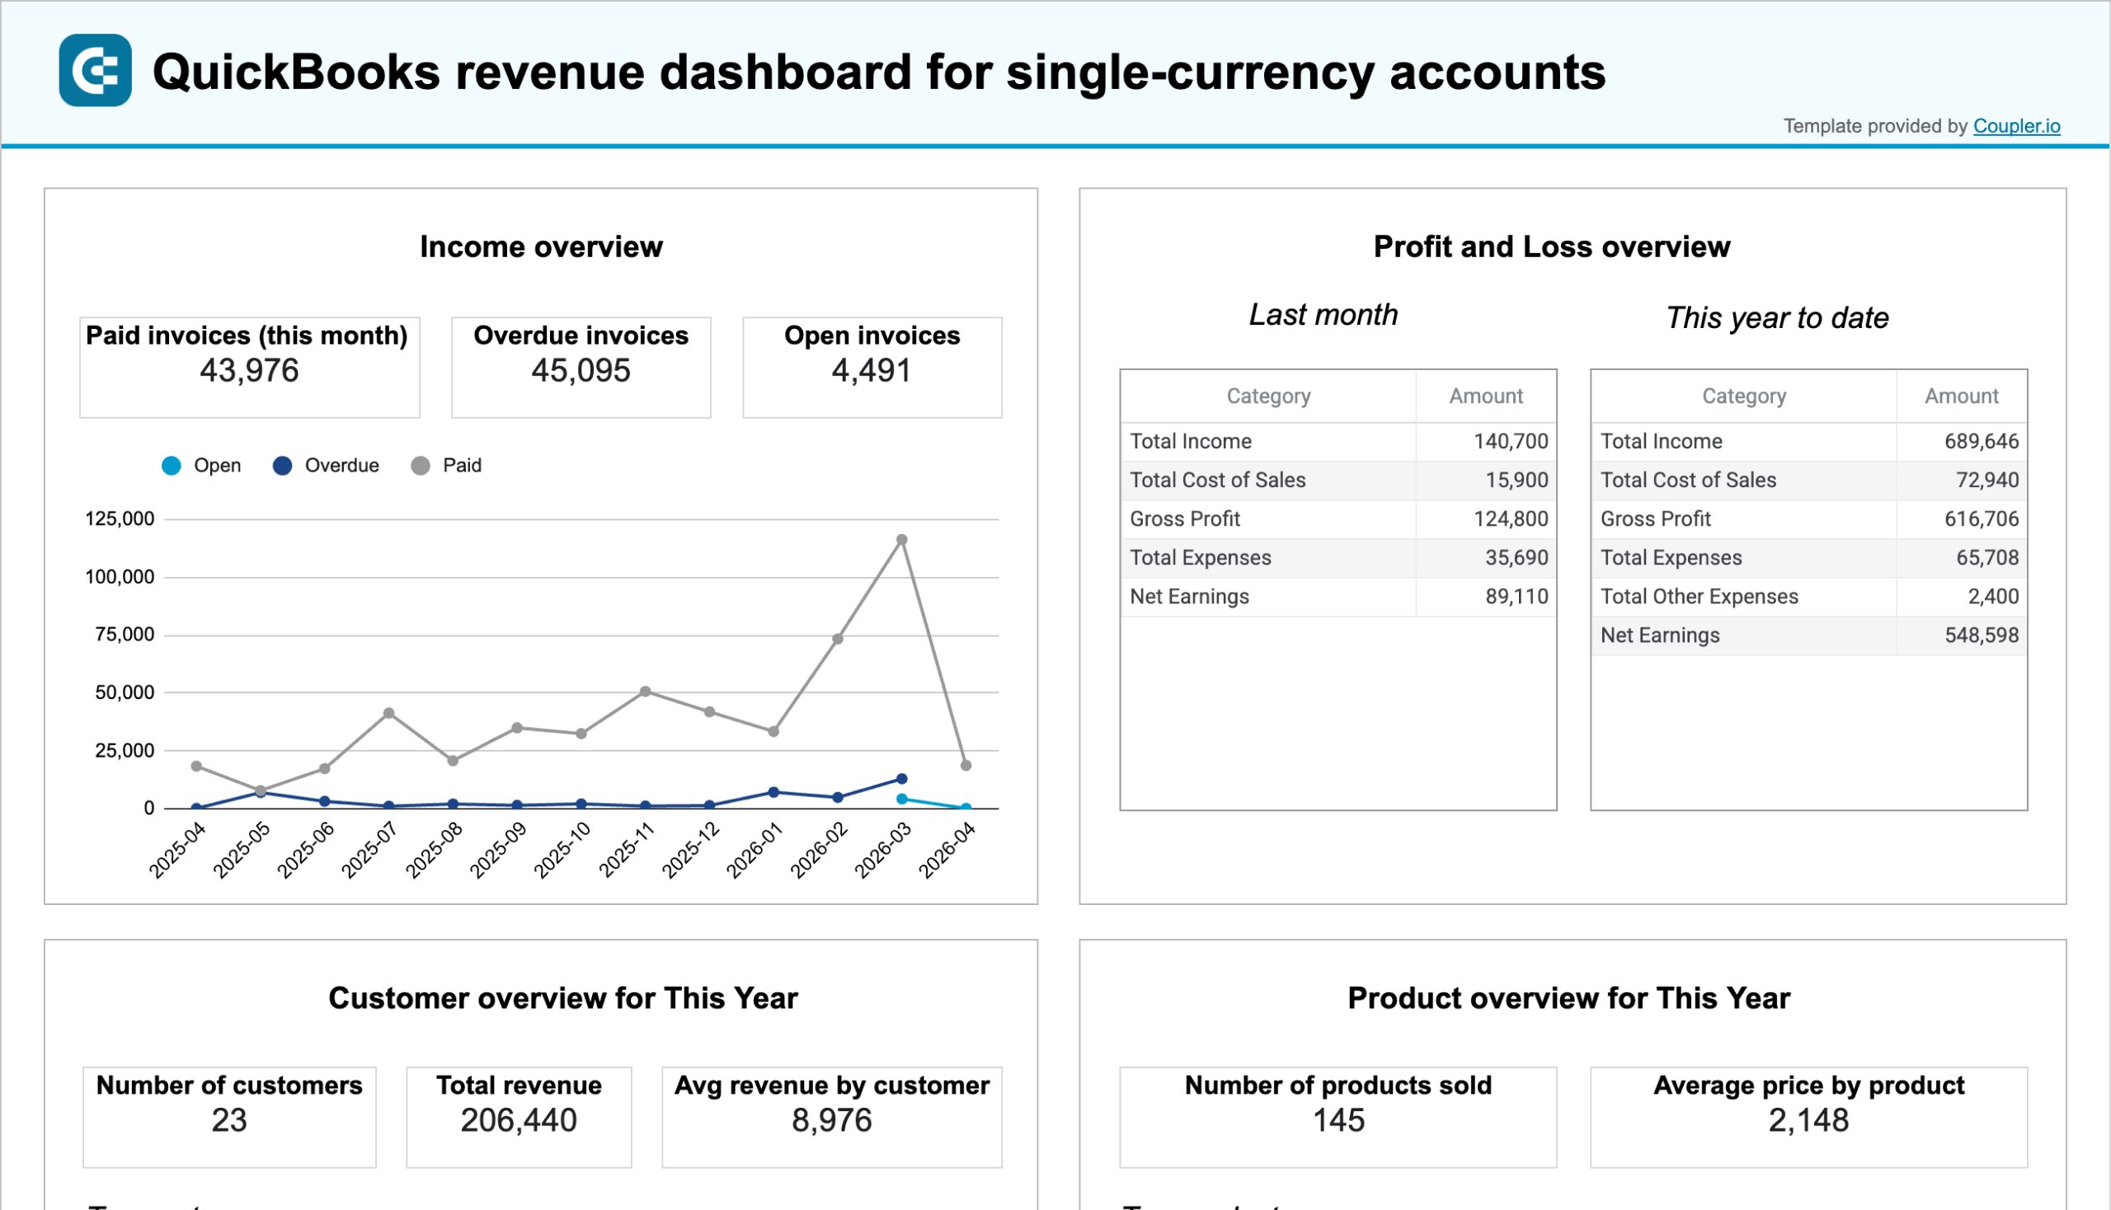Click the Number of products sold card

click(1337, 1115)
